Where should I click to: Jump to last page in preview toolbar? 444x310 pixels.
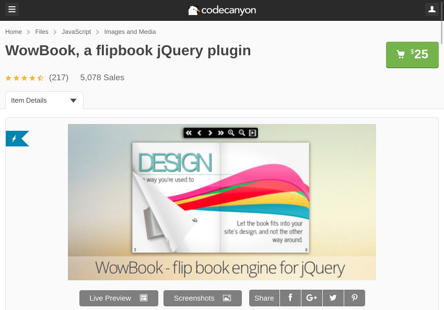(x=220, y=133)
